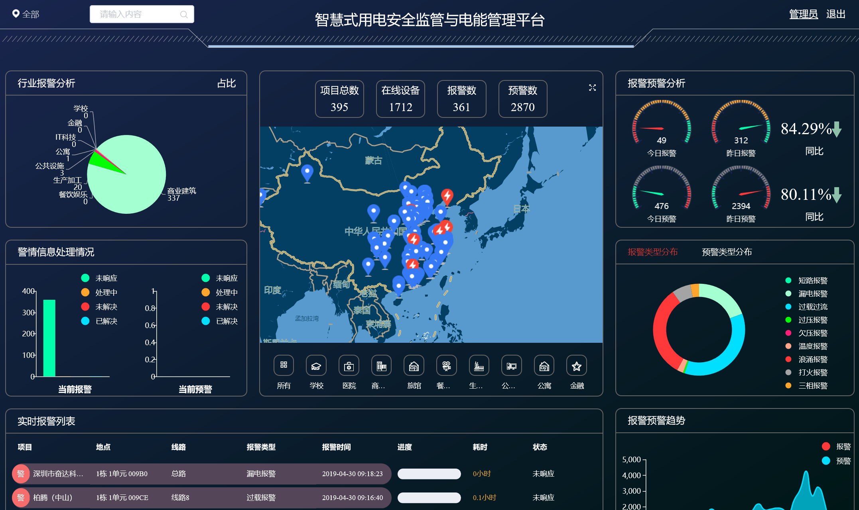Filter map by 医院 medical kit icon
This screenshot has height=510, width=859.
point(349,365)
